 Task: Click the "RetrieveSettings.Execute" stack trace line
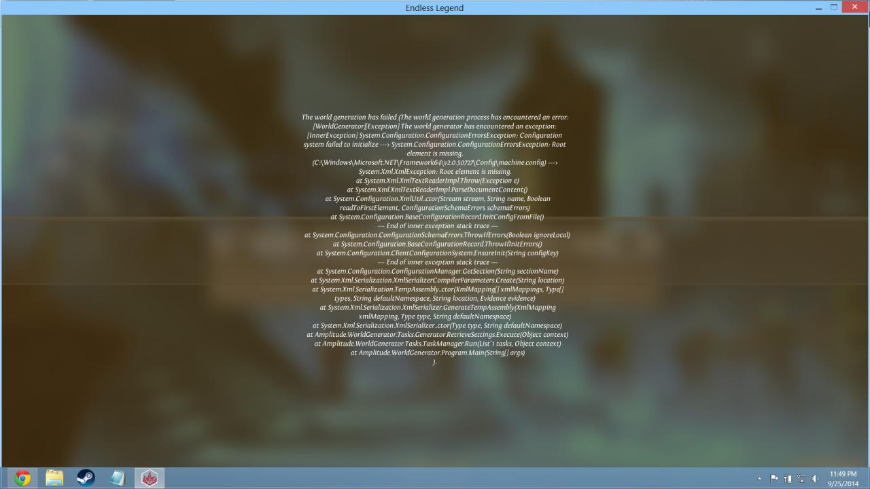[437, 335]
